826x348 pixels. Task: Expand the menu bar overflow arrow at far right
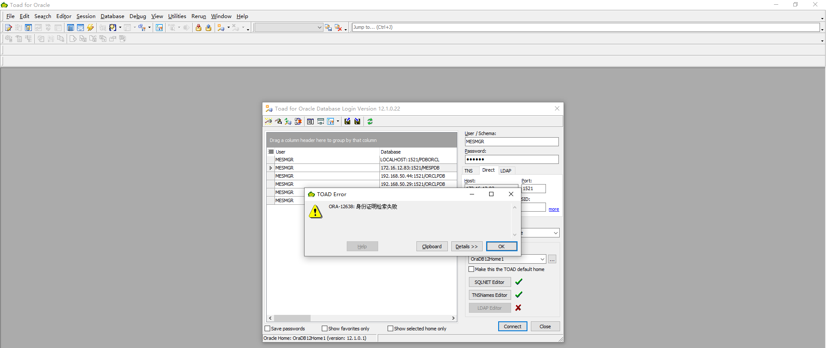(x=822, y=18)
